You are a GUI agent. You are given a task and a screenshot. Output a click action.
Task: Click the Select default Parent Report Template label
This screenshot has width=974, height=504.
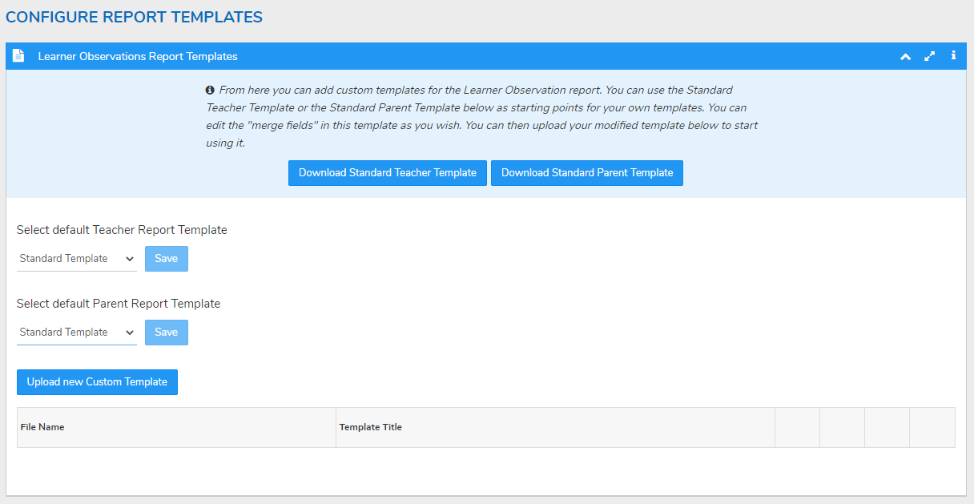(119, 304)
